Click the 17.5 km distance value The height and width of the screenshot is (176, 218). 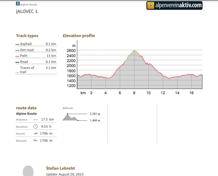[48, 119]
